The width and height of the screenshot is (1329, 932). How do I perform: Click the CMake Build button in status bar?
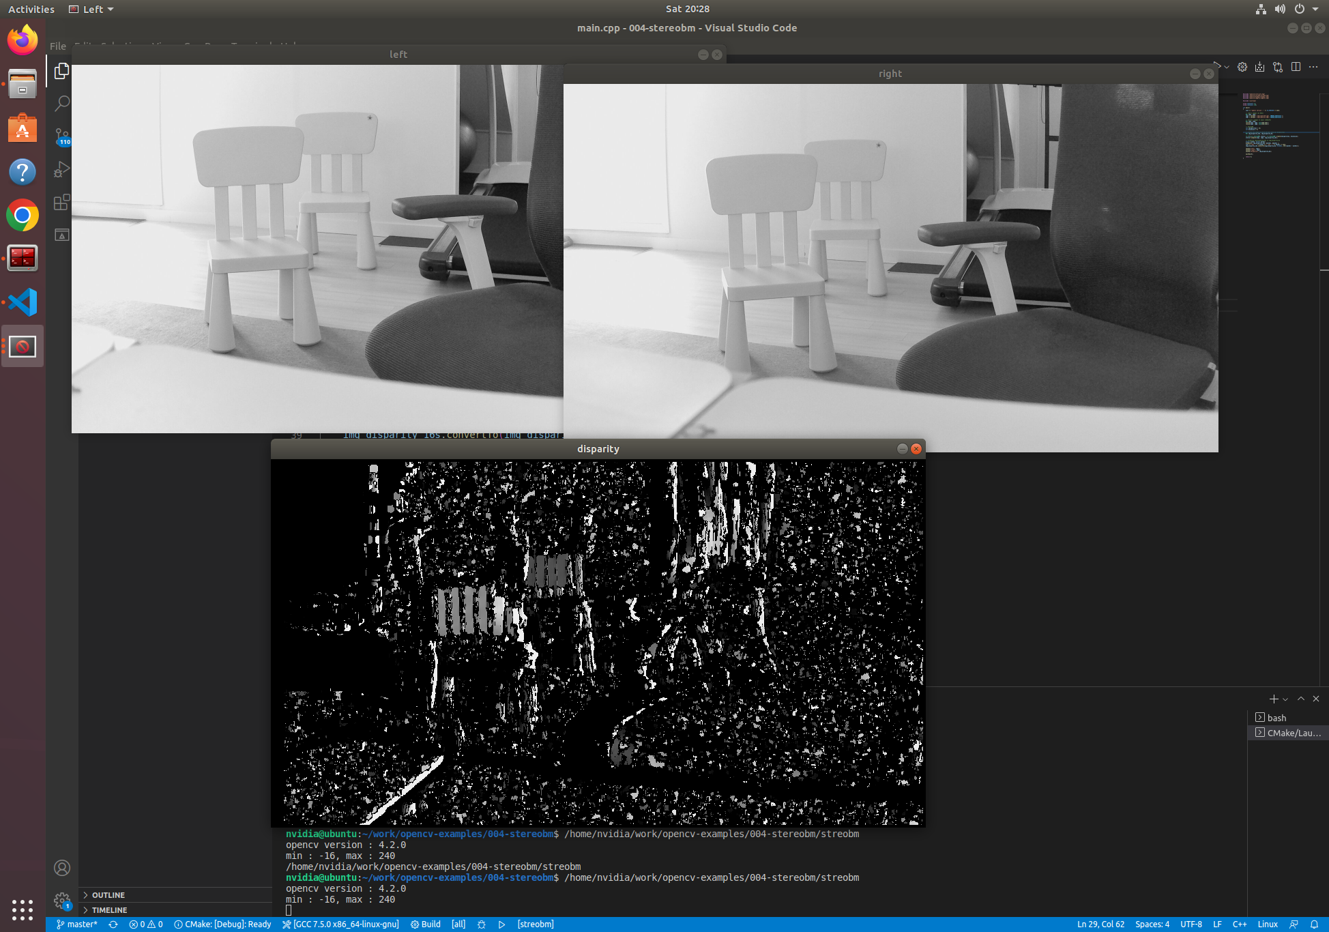[426, 924]
